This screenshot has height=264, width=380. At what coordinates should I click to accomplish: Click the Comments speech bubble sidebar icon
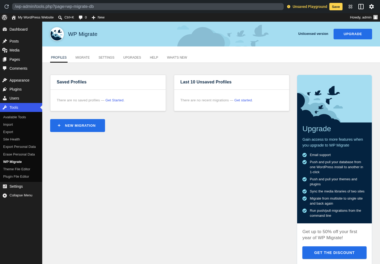(5, 68)
